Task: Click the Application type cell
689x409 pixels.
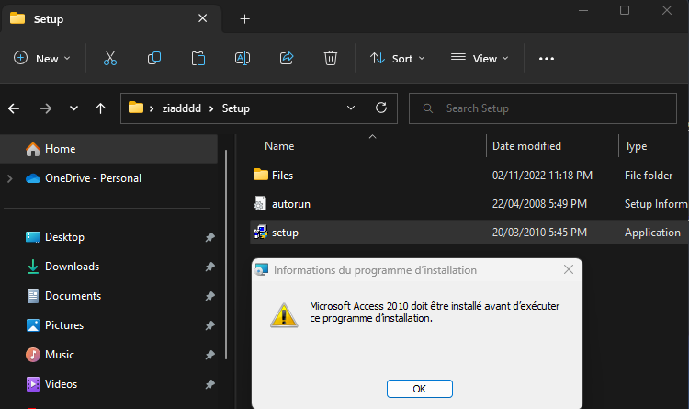Action: [652, 233]
